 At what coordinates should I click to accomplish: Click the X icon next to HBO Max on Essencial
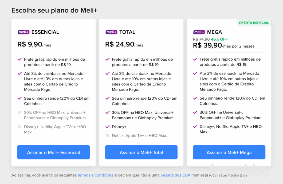coord(19,112)
